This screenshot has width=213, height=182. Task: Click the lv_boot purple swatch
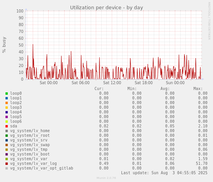pos(7,154)
